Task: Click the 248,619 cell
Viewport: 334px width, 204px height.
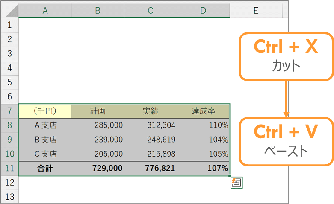Action: pyautogui.click(x=151, y=140)
